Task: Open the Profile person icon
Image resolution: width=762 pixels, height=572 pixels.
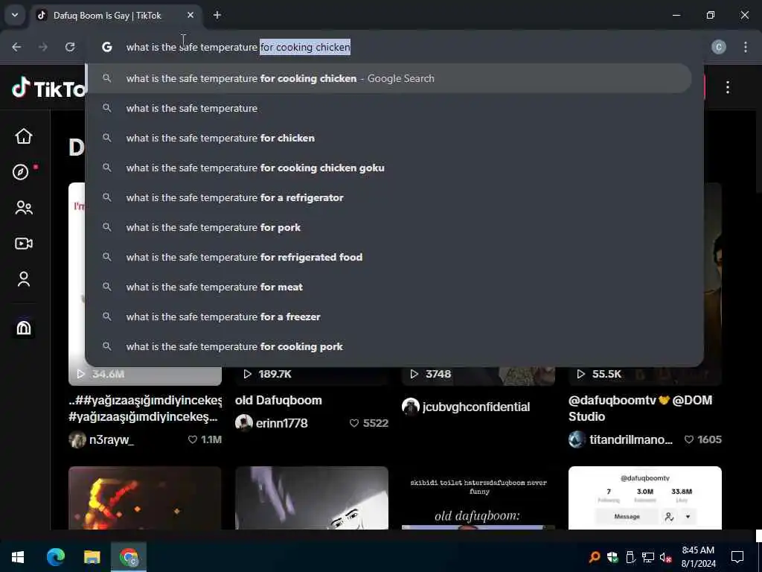Action: click(23, 279)
